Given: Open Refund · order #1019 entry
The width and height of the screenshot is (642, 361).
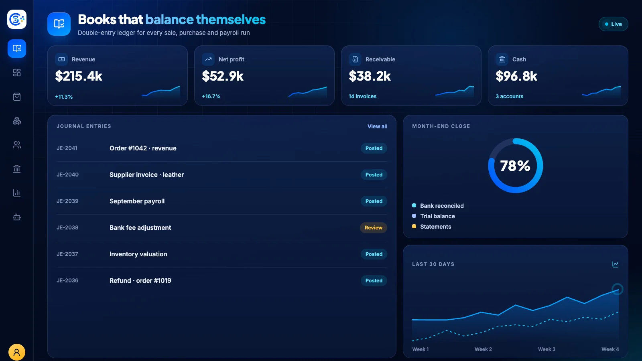Looking at the screenshot, I should (x=140, y=280).
